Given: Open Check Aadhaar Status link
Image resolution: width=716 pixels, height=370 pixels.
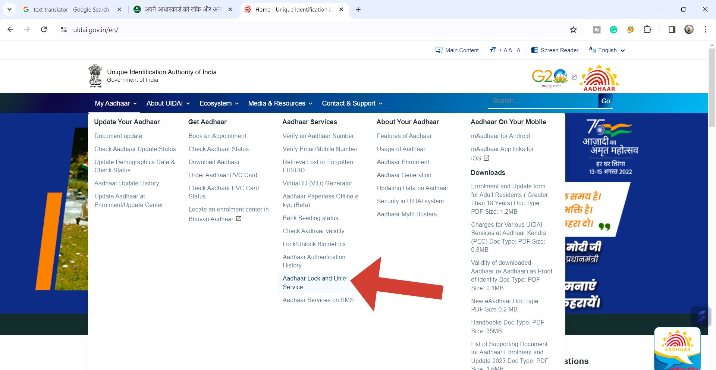Looking at the screenshot, I should coord(219,149).
